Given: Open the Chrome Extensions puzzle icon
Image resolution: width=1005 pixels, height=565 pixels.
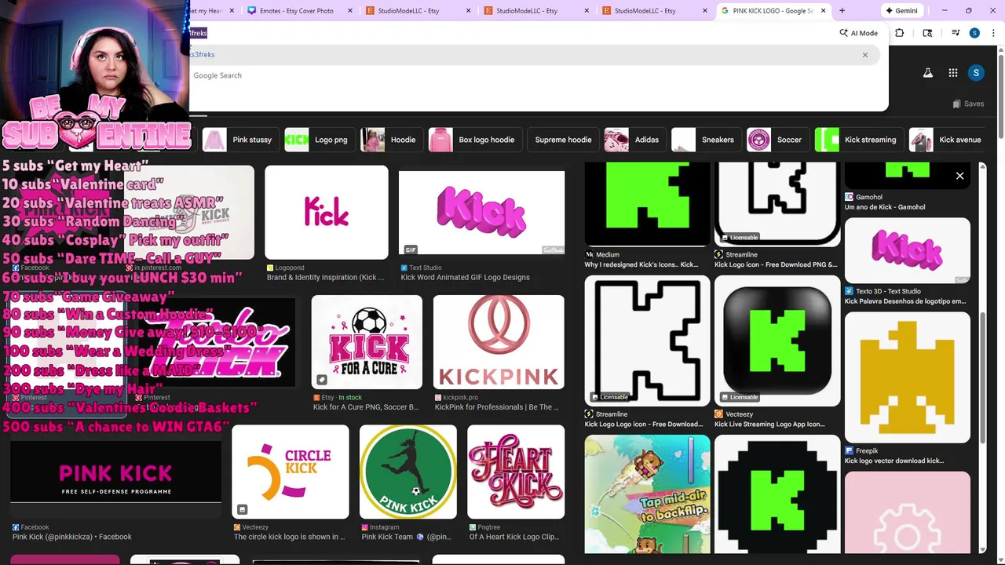Looking at the screenshot, I should (900, 33).
